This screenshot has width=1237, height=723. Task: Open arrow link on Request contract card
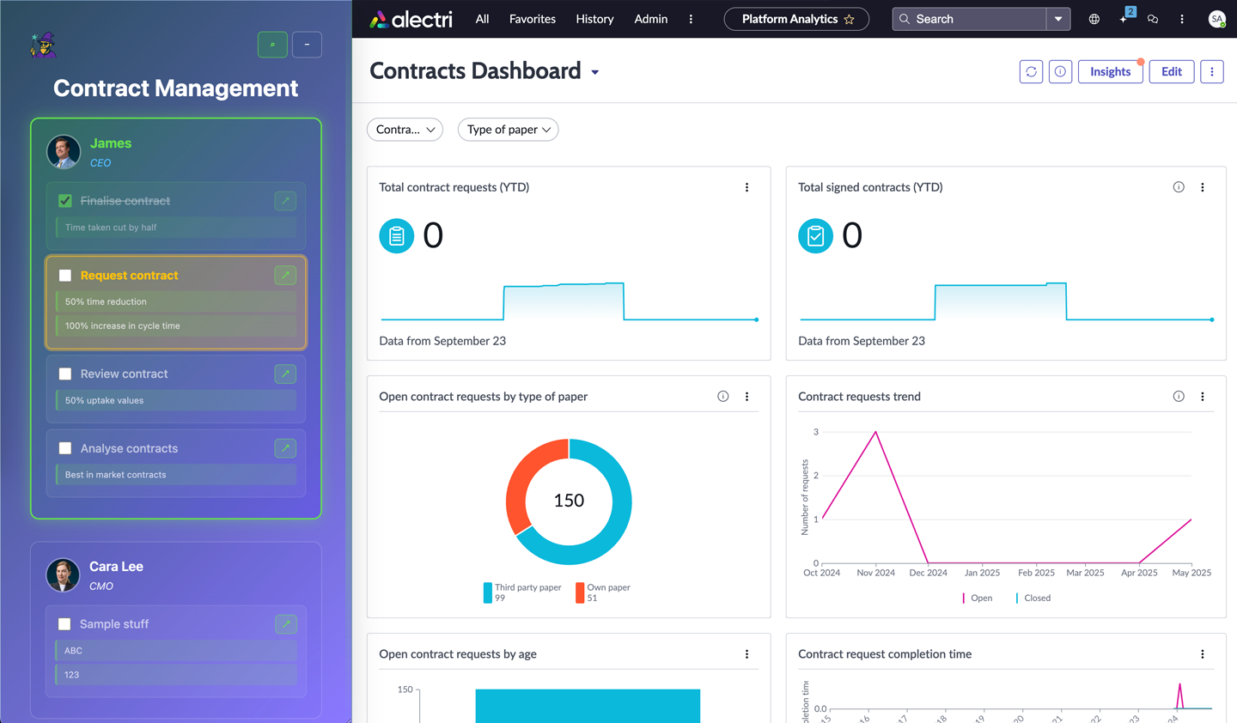(285, 276)
